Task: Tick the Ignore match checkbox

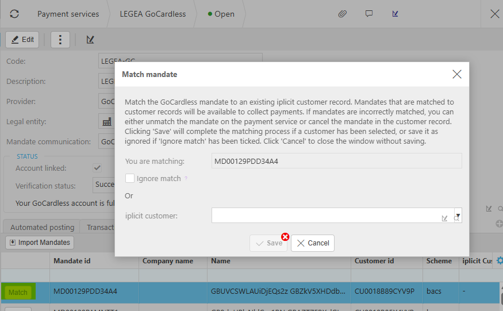Action: click(x=130, y=179)
